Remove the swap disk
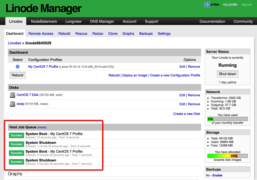The height and width of the screenshot is (180, 257). pos(194,104)
